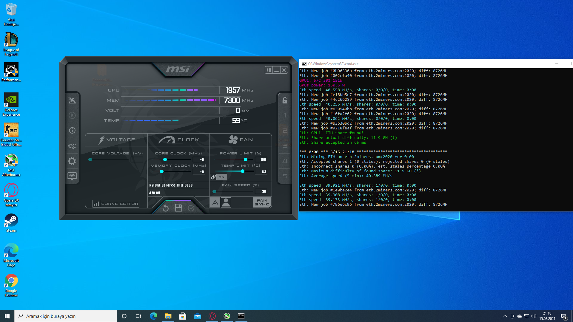Select the Fan panel header

click(241, 140)
